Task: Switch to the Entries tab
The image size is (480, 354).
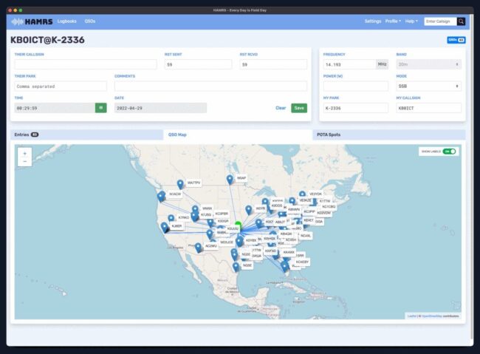Action: (x=26, y=135)
